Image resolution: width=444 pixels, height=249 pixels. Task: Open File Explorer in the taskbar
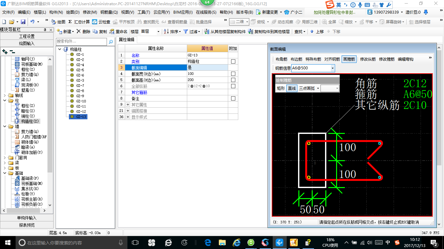coord(222,242)
